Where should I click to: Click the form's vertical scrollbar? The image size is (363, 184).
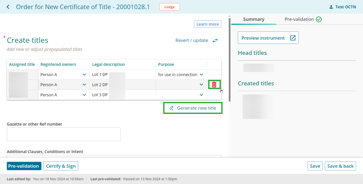point(229,59)
